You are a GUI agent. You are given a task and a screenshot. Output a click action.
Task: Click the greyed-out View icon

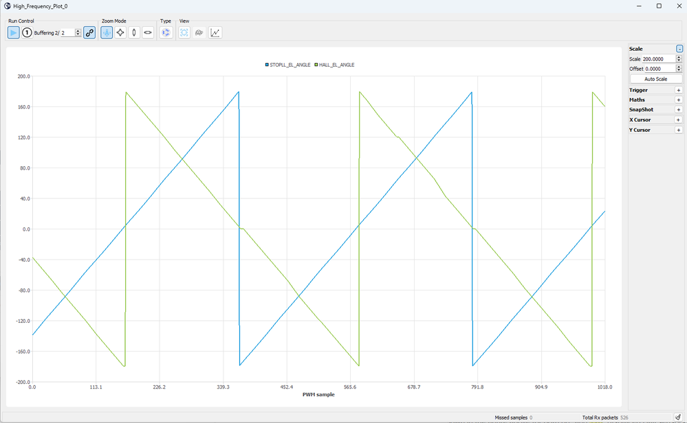(x=199, y=32)
